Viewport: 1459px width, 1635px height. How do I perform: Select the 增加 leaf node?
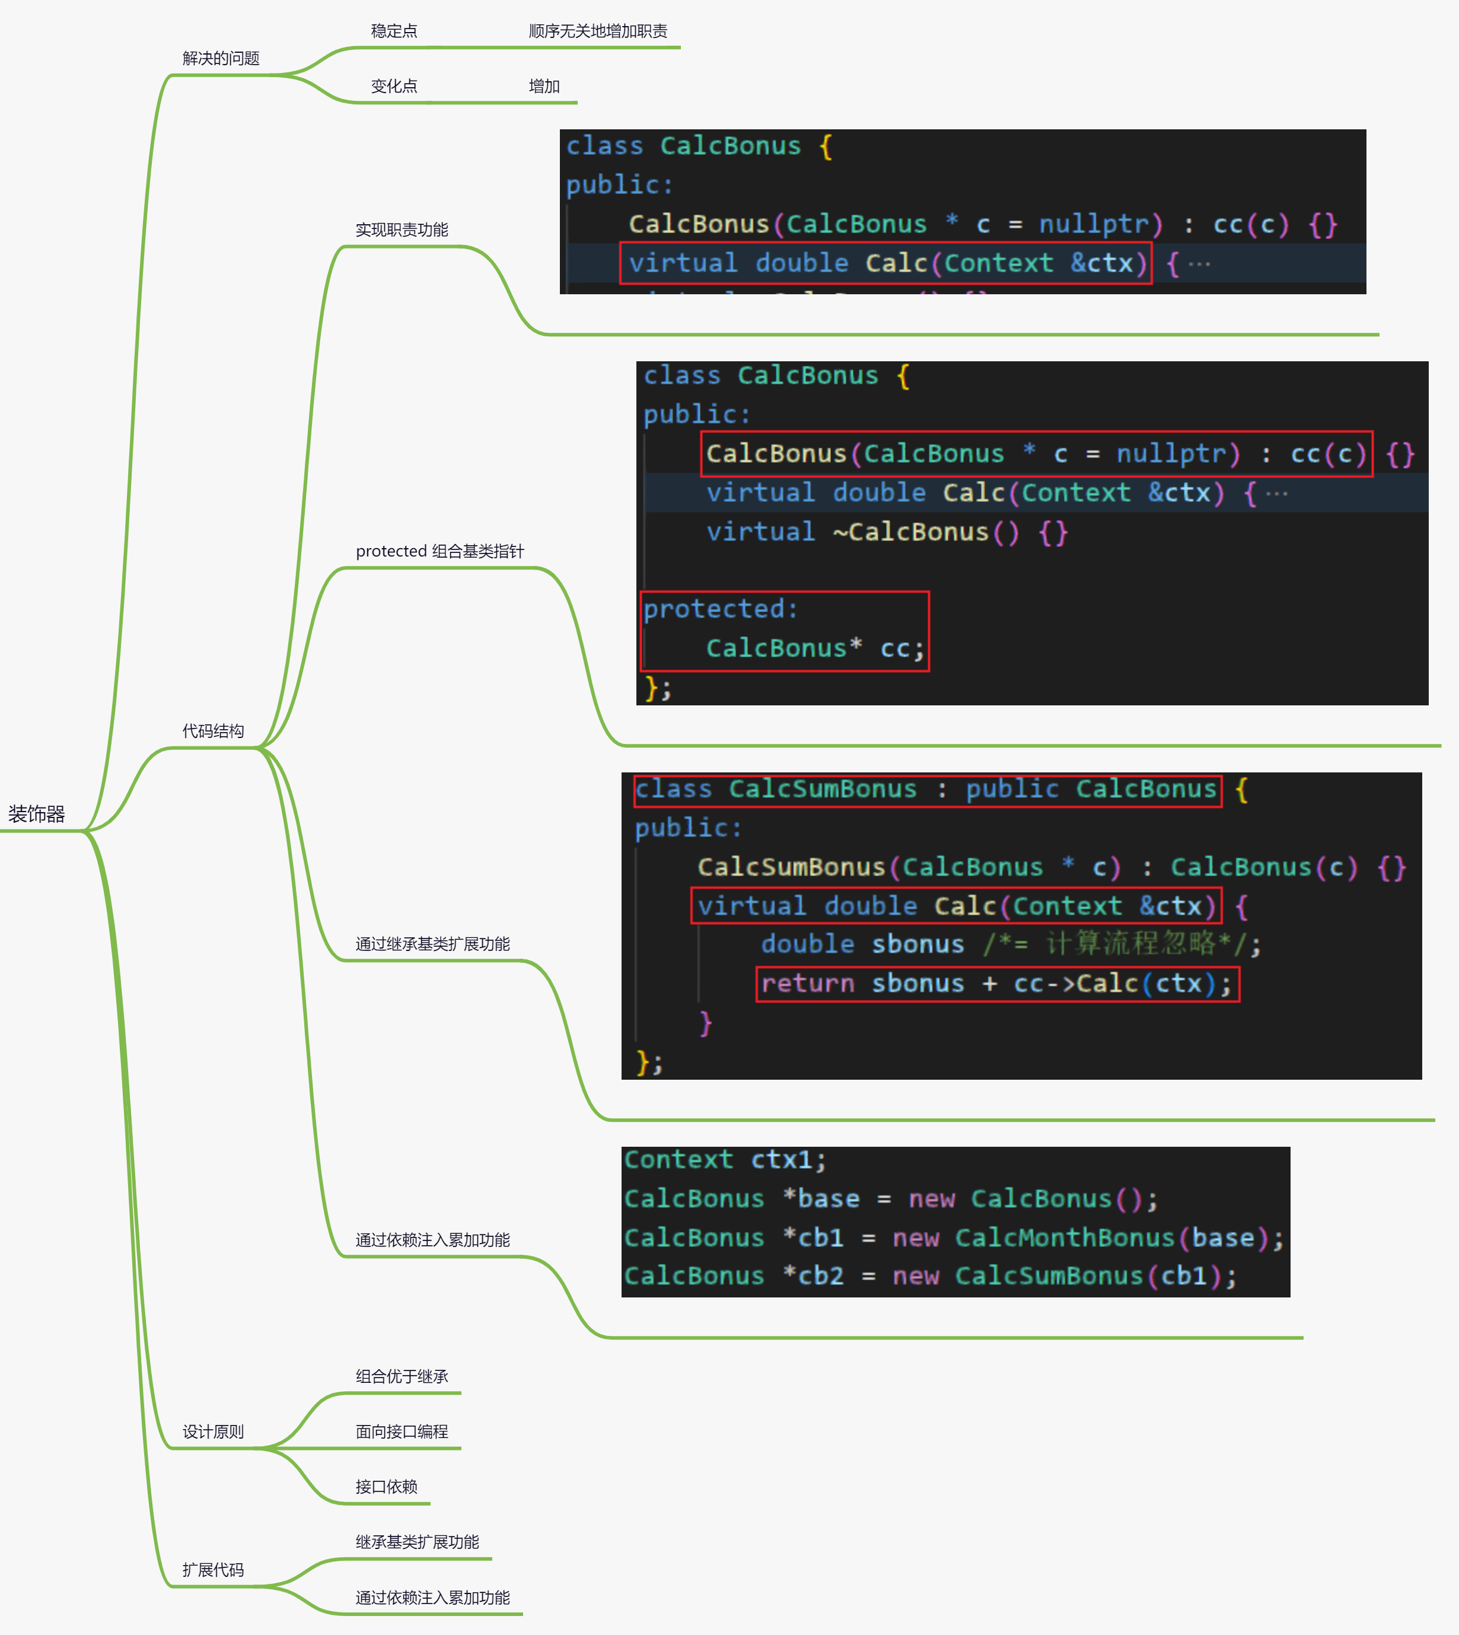pyautogui.click(x=544, y=87)
